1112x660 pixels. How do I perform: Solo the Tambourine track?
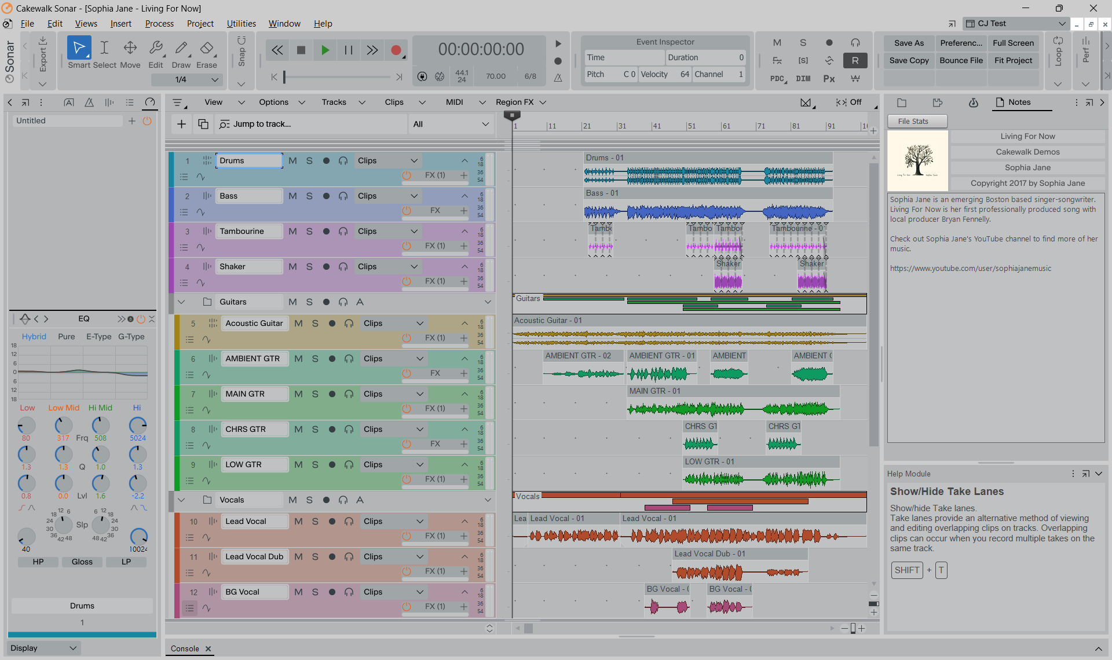tap(309, 231)
